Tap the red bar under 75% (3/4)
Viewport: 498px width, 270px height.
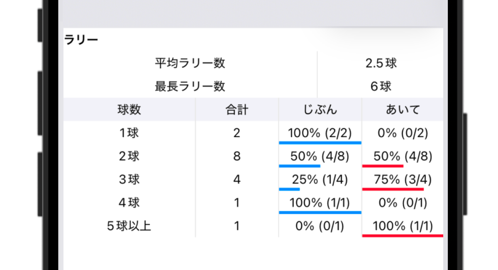(393, 189)
